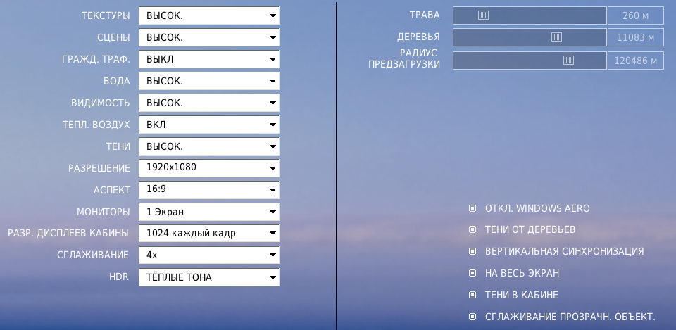Image resolution: width=676 pixels, height=330 pixels.
Task: Expand the РАЗР. ДИСПЛЕЕВ КАБИНЫ dropdown
Action: coord(209,234)
